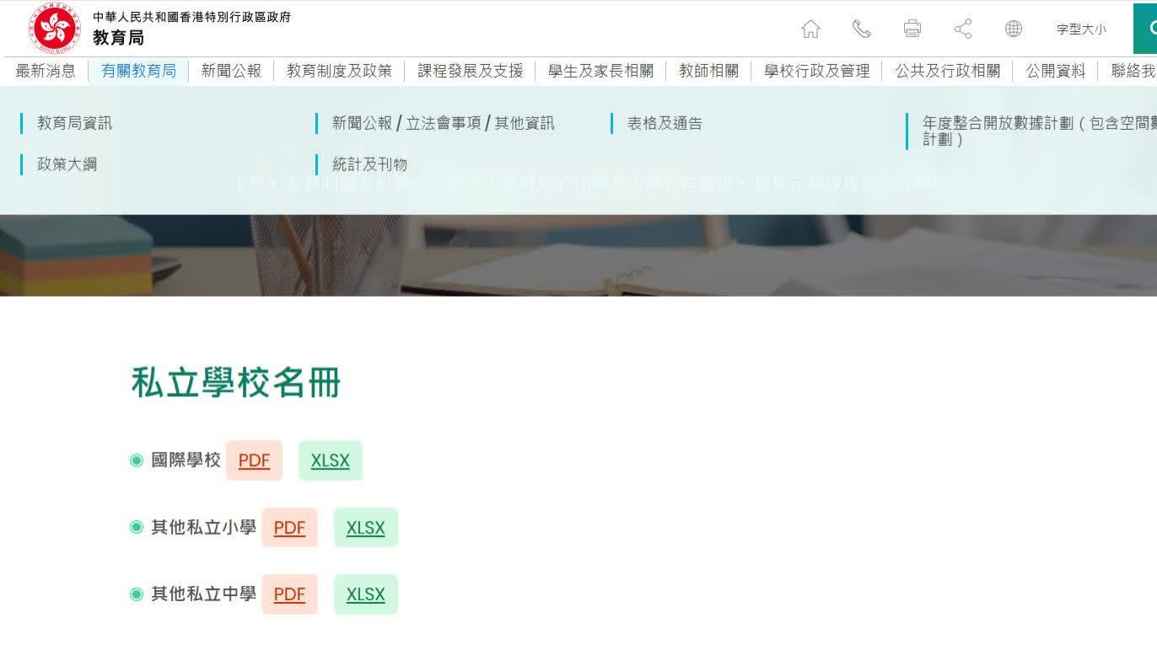Click 中華人民共和國香港特別行政區政府 header text

[191, 17]
